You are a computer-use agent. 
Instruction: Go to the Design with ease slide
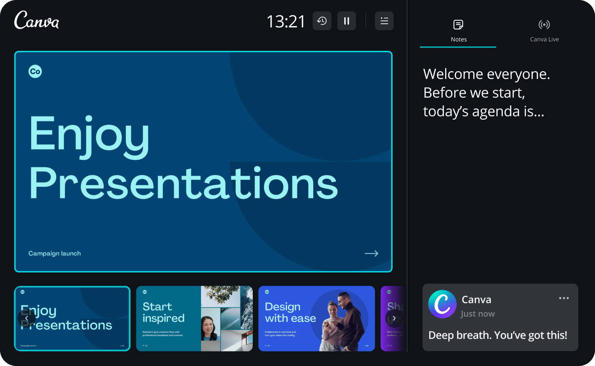tap(316, 319)
